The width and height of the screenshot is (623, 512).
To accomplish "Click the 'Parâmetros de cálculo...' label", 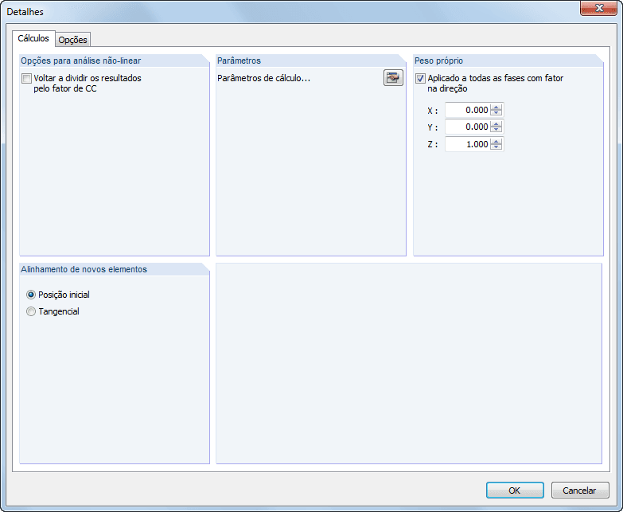I will 264,78.
